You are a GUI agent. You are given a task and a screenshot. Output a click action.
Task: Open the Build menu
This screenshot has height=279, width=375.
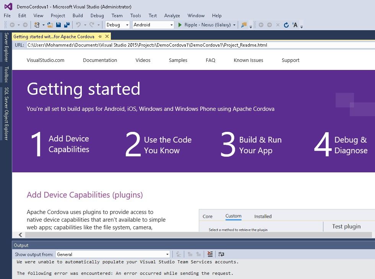pos(78,16)
